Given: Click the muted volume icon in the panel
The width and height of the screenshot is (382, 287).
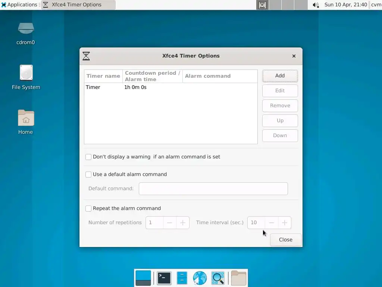Looking at the screenshot, I should click(x=316, y=5).
